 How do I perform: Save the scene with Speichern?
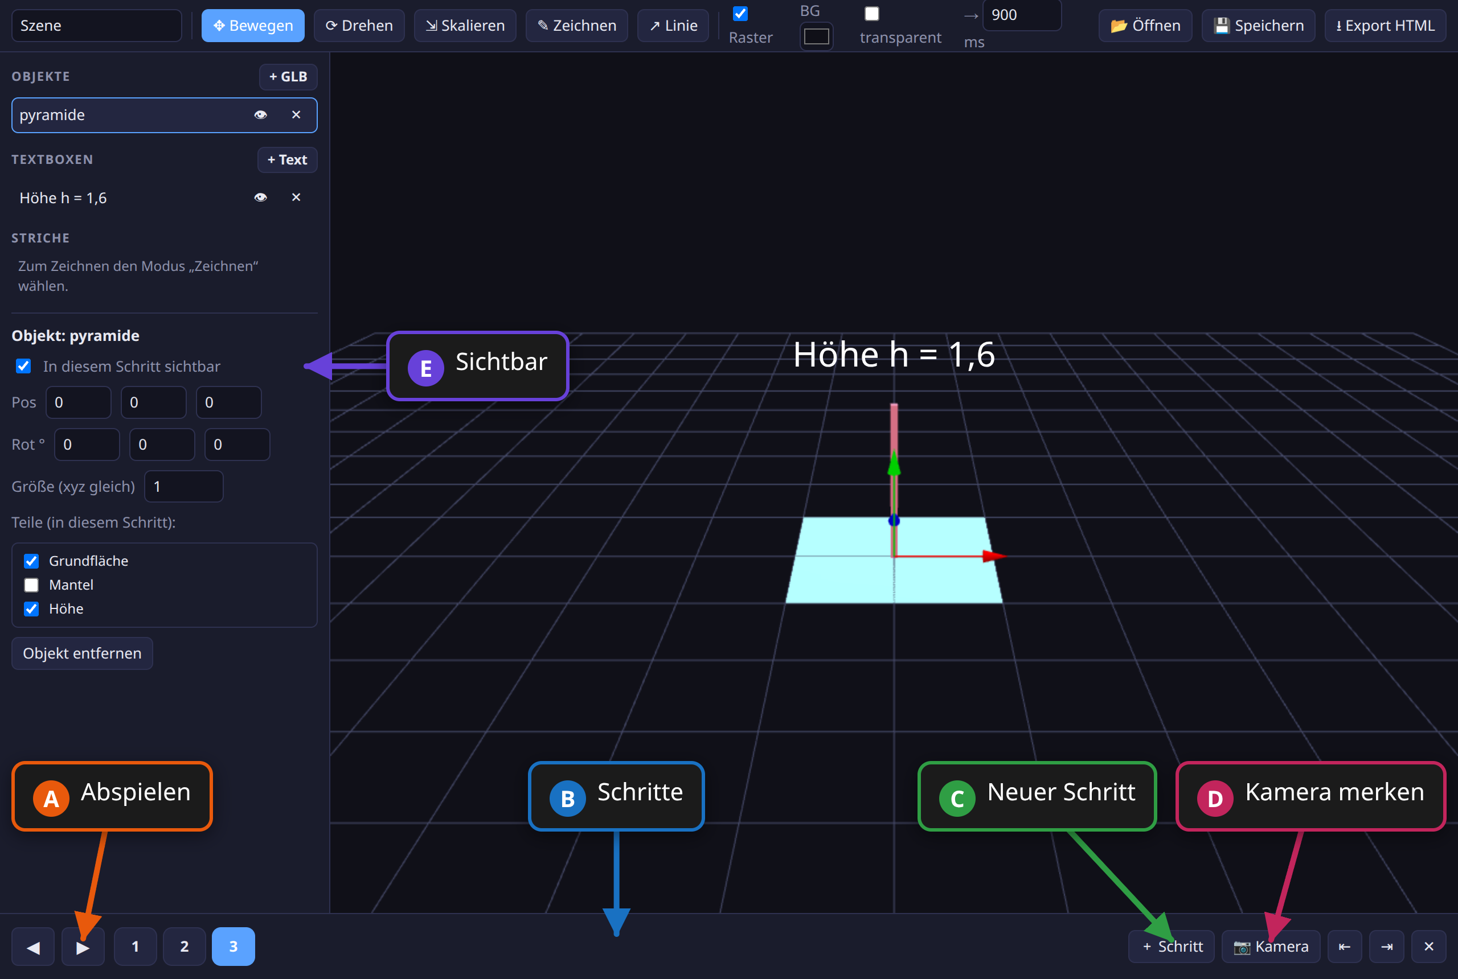pos(1258,26)
